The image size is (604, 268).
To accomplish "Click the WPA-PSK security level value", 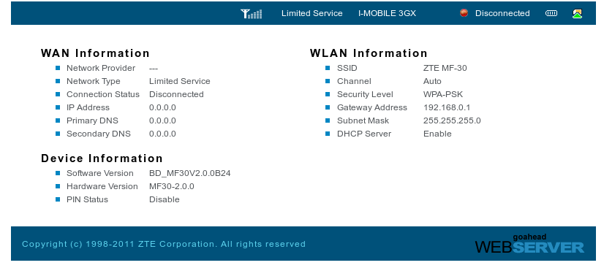I will pos(443,95).
